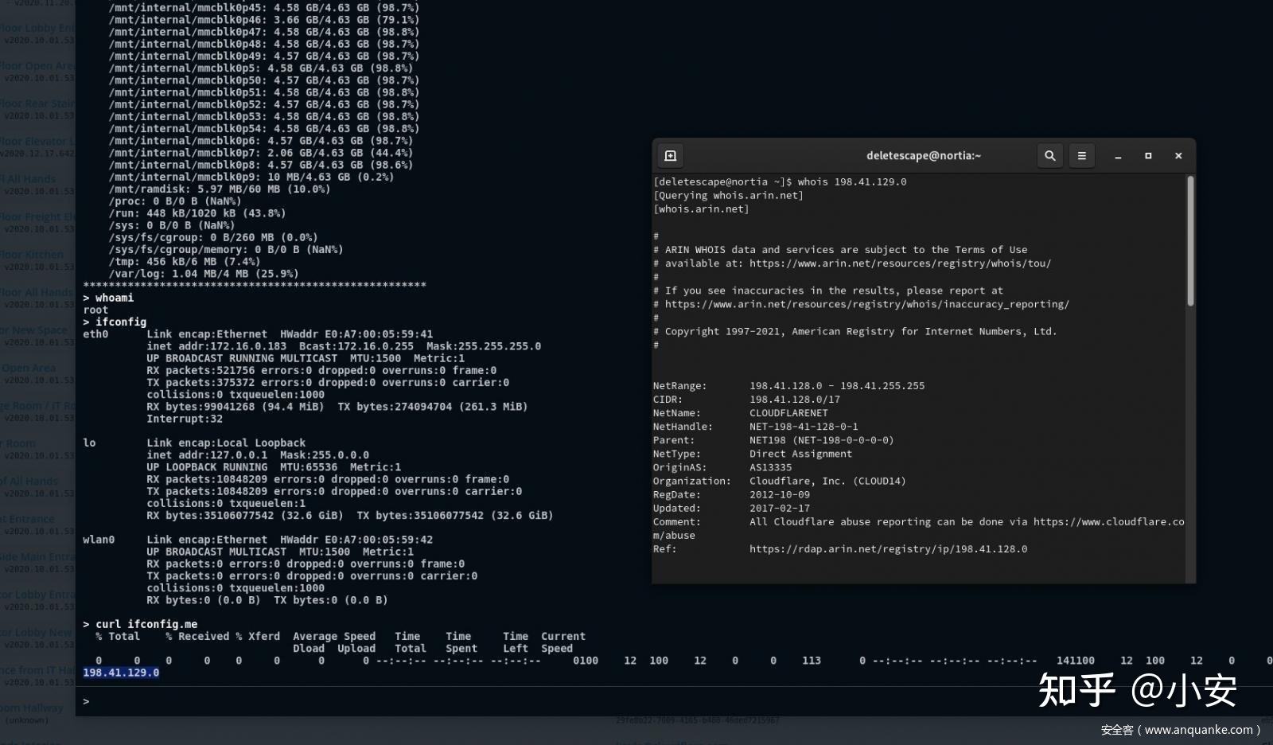Viewport: 1273px width, 745px height.
Task: Click the inaccuracy_reporting URL
Action: pyautogui.click(x=867, y=304)
